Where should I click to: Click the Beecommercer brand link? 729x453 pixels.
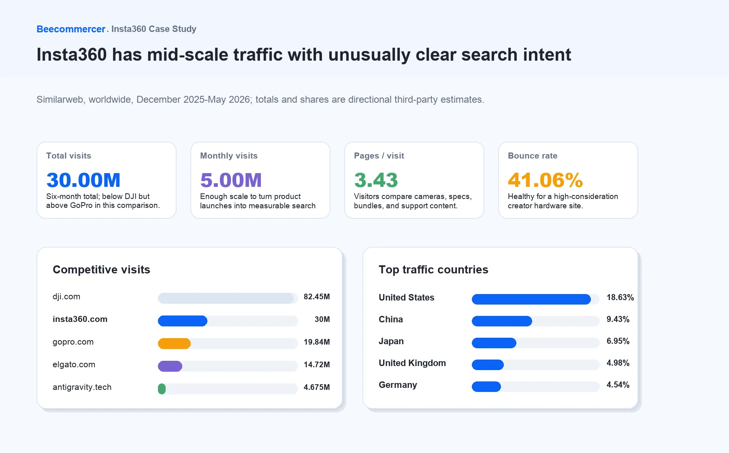[71, 29]
